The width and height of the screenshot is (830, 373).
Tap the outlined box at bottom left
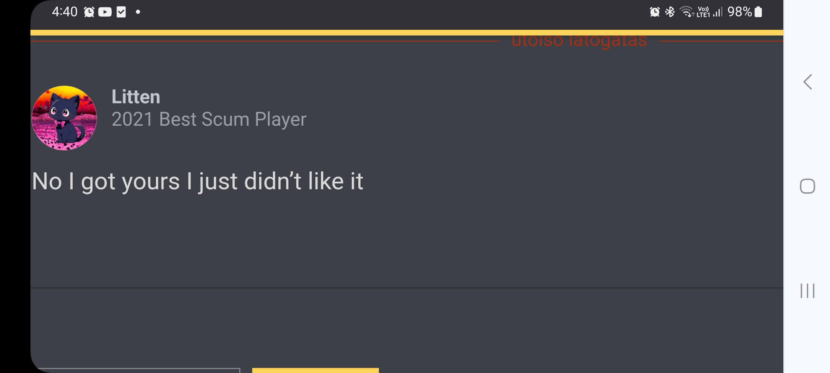138,370
